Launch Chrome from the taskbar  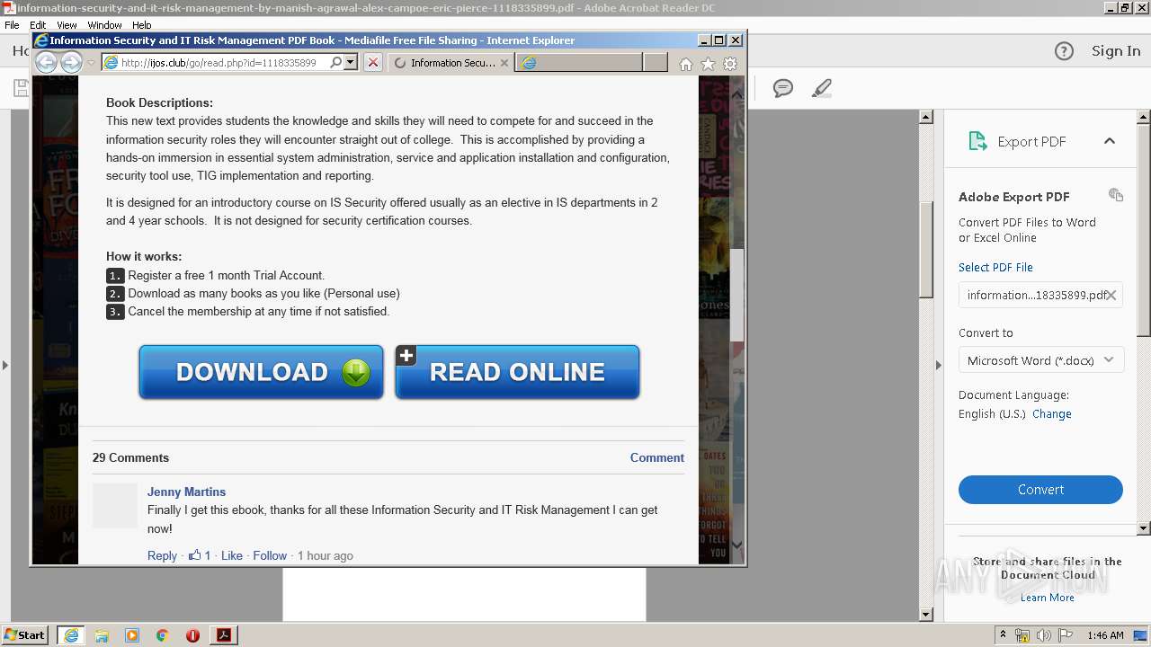pos(162,635)
